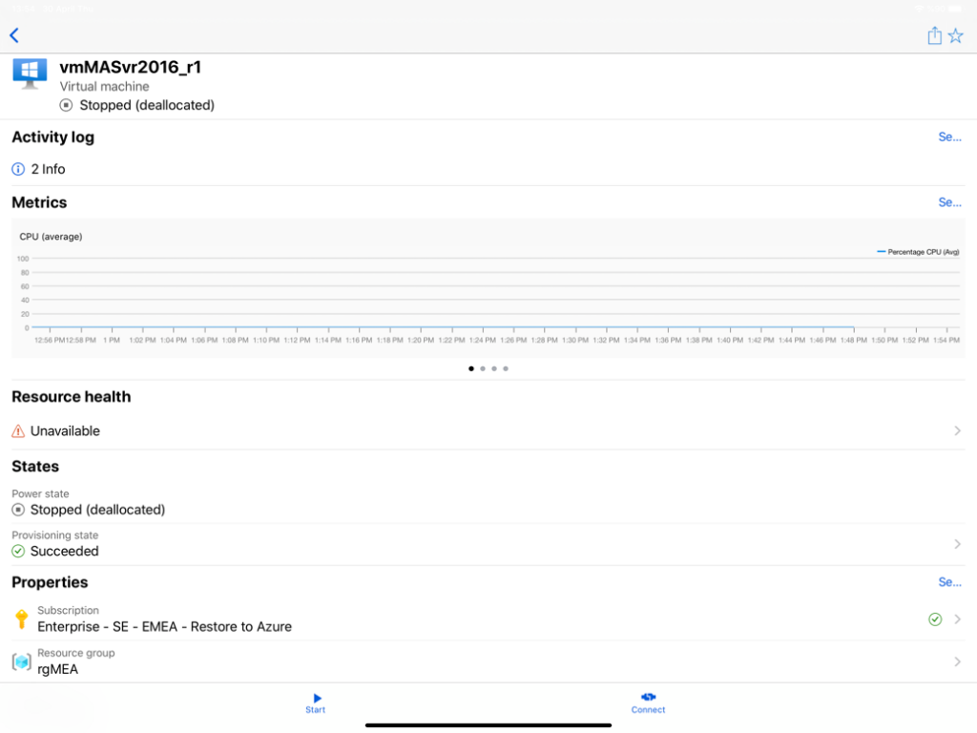Open Resource group rgMEA chevron
977x733 pixels.
(957, 661)
